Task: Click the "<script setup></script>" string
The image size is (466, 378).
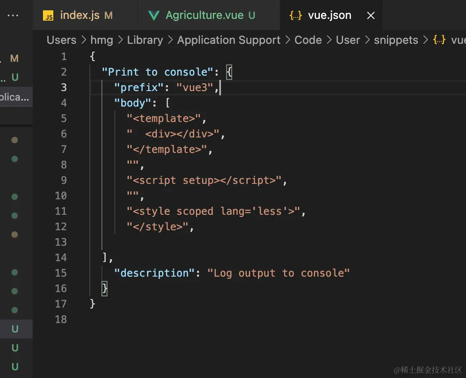Action: tap(204, 180)
